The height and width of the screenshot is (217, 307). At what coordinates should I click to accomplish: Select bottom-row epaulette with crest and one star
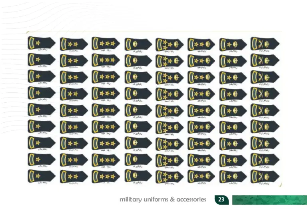pos(233,176)
